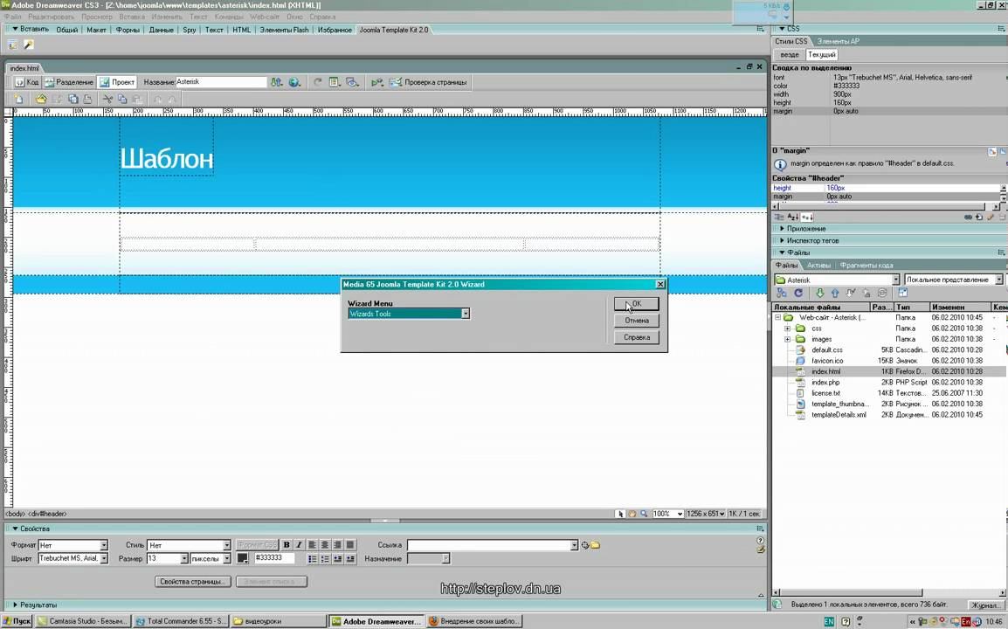Toggle Bold formatting in Properties panel
1008x629 pixels.
[287, 545]
